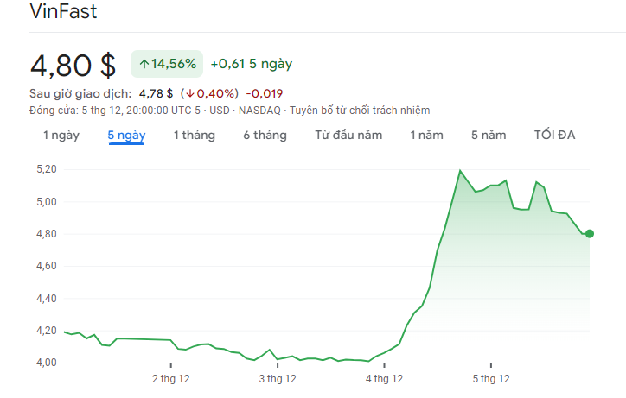The width and height of the screenshot is (626, 398).
Task: Choose the '1 năm' range tab
Action: pyautogui.click(x=426, y=136)
